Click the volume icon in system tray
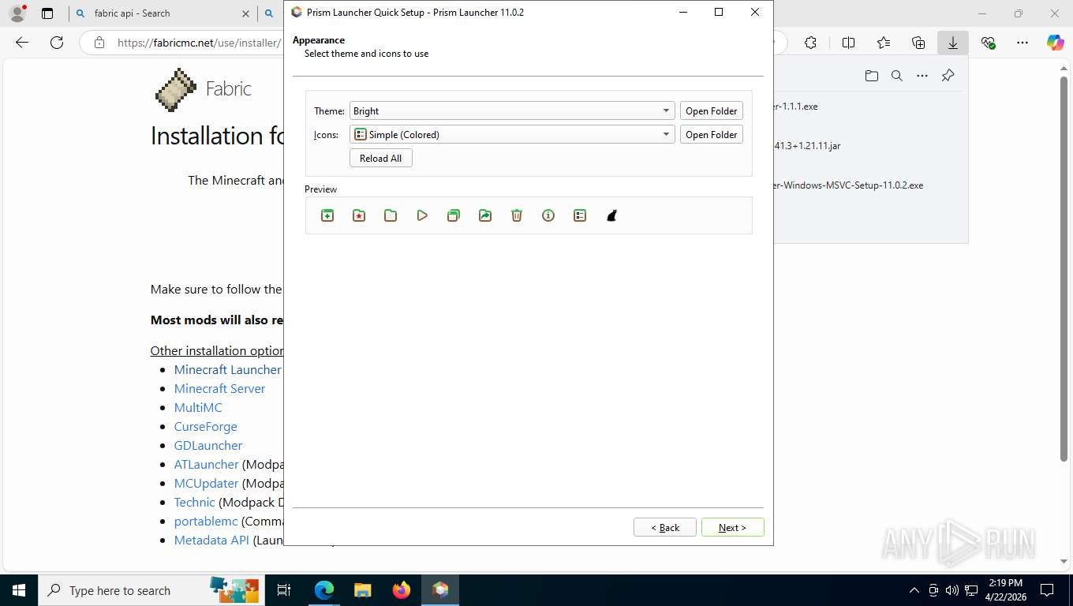1073x606 pixels. [951, 590]
